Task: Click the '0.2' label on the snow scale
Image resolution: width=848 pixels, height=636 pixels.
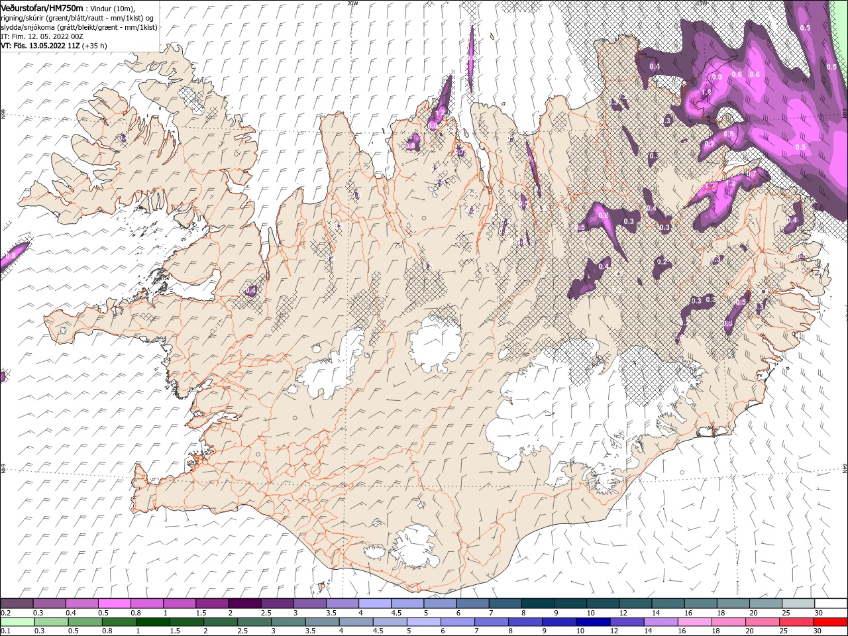Action: tap(6, 613)
